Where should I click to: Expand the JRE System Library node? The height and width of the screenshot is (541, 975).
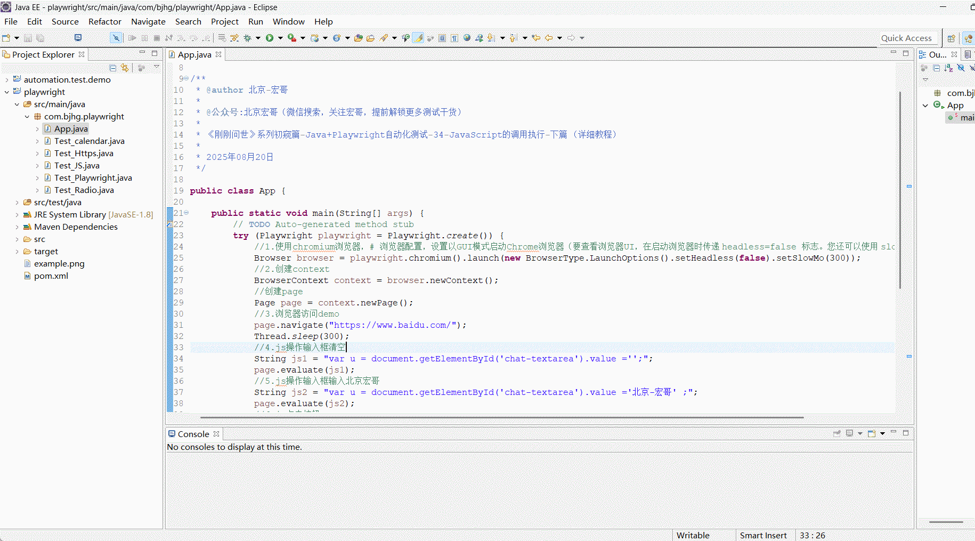17,215
